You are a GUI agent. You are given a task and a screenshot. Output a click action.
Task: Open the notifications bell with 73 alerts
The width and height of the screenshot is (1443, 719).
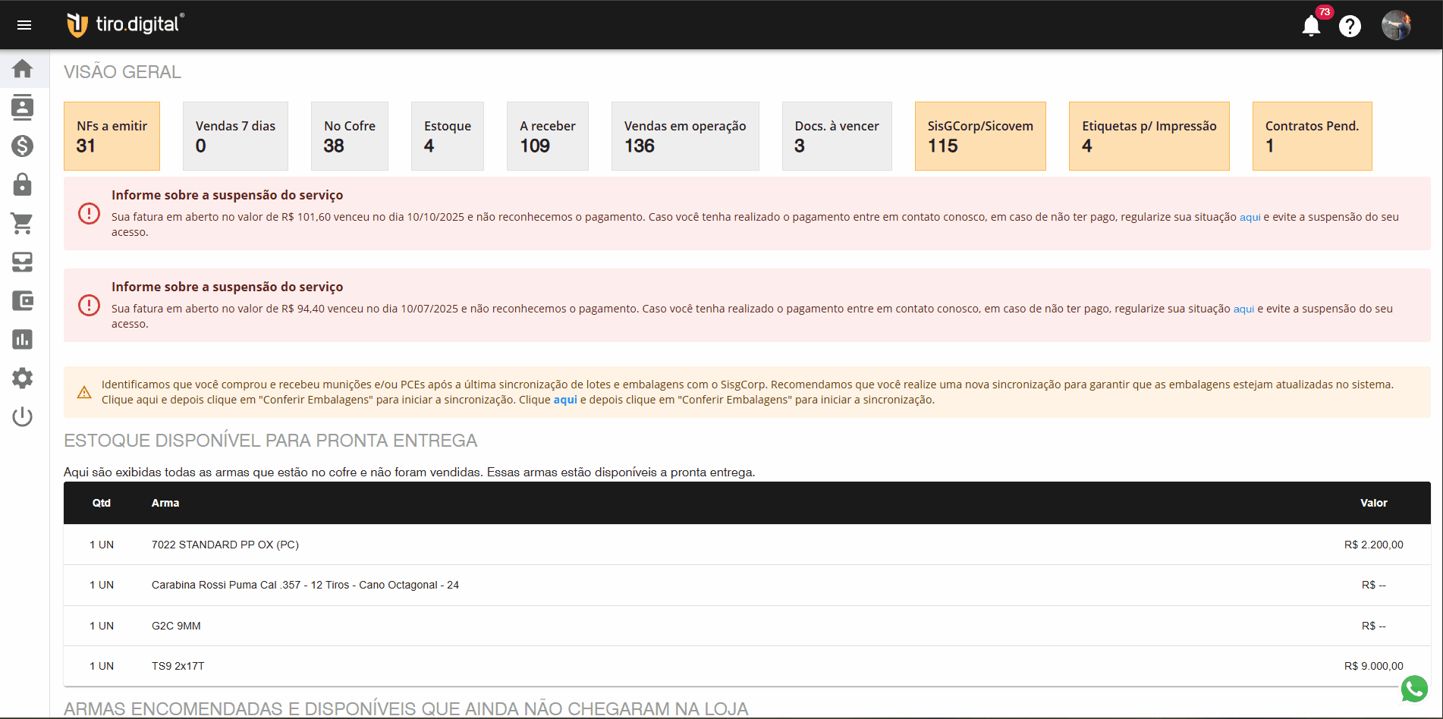pyautogui.click(x=1312, y=24)
